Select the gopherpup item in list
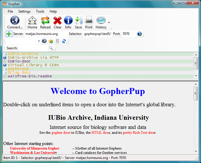201x163 pixels. point(18,69)
